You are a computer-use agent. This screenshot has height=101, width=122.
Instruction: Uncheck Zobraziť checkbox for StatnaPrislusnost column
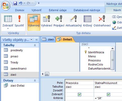click(108, 94)
